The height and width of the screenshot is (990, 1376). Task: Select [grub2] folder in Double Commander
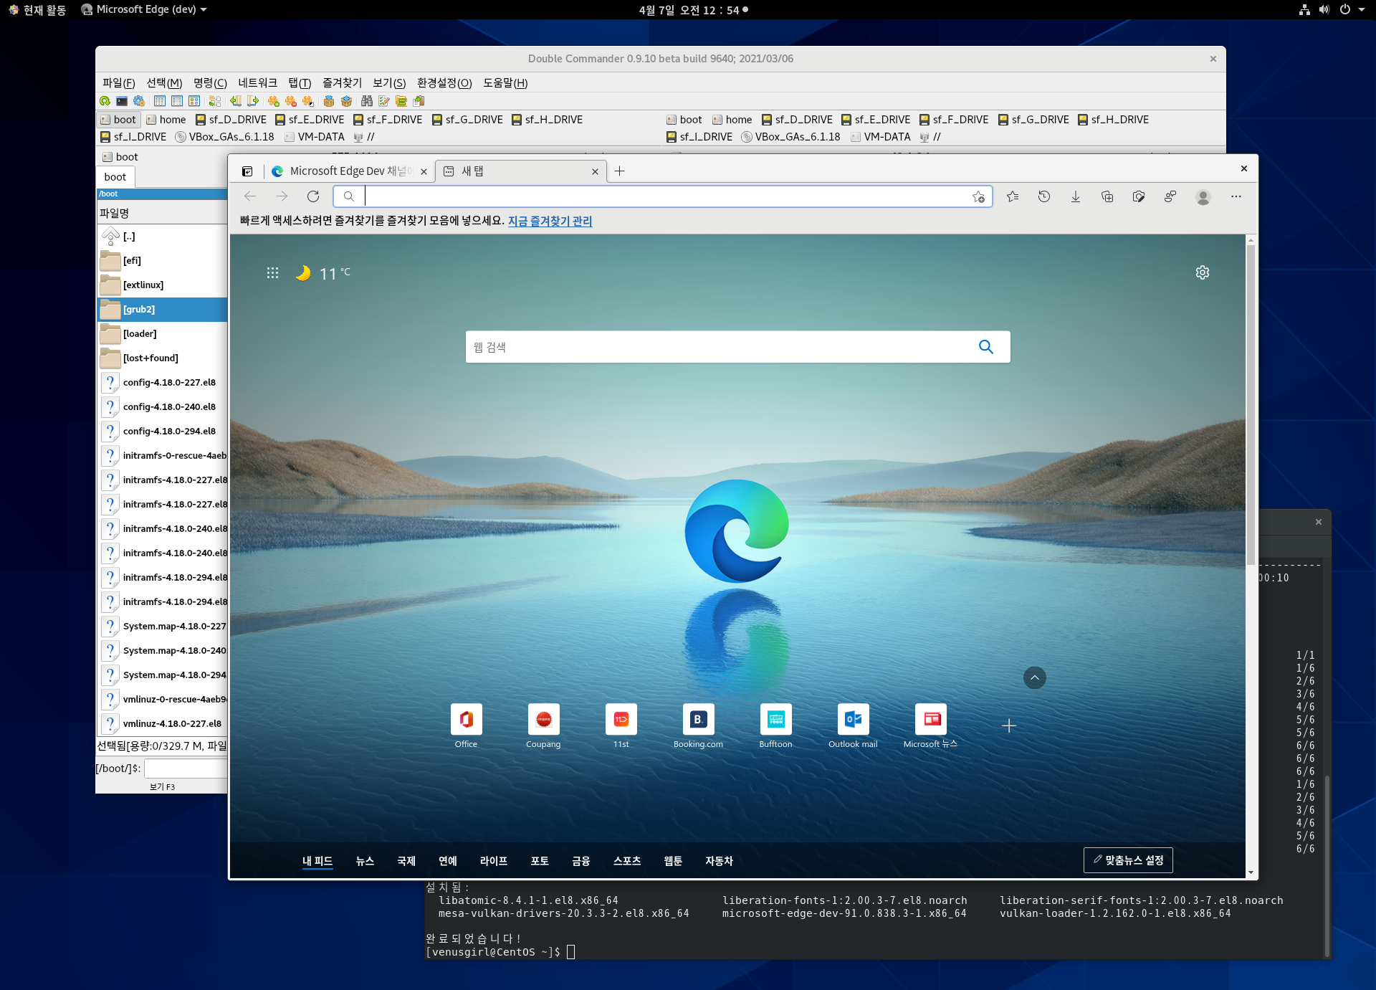tap(163, 310)
